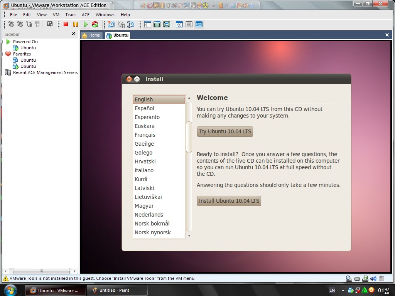Show hidden system tray icons arrow
Viewport: 395px width, 296px height.
click(x=343, y=290)
